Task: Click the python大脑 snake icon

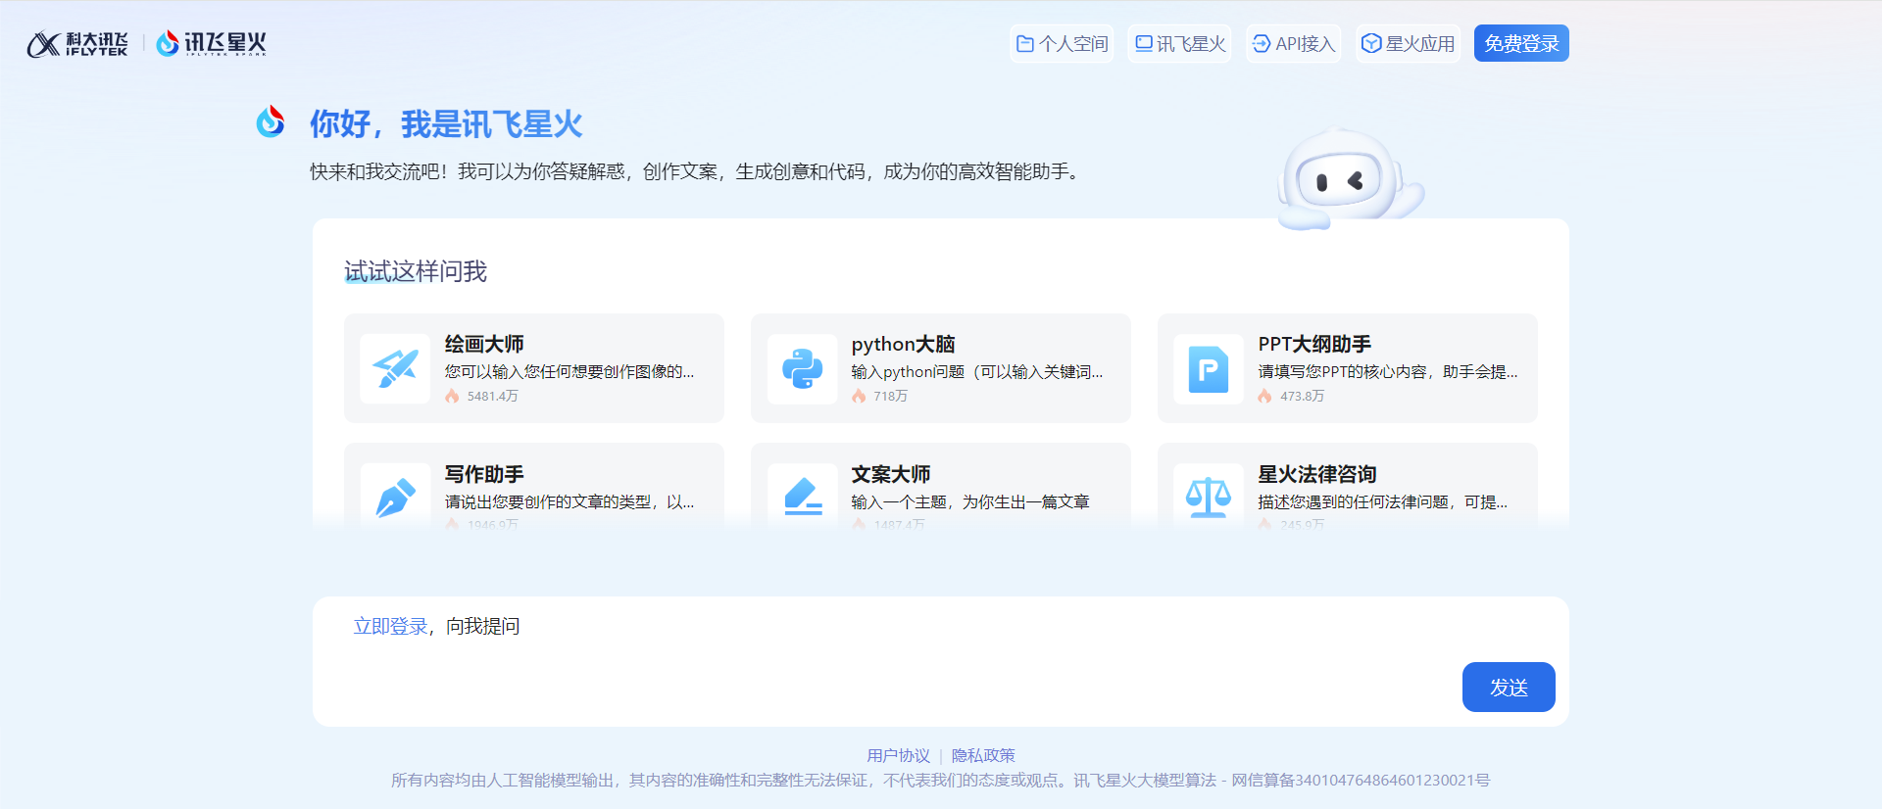Action: coord(802,368)
